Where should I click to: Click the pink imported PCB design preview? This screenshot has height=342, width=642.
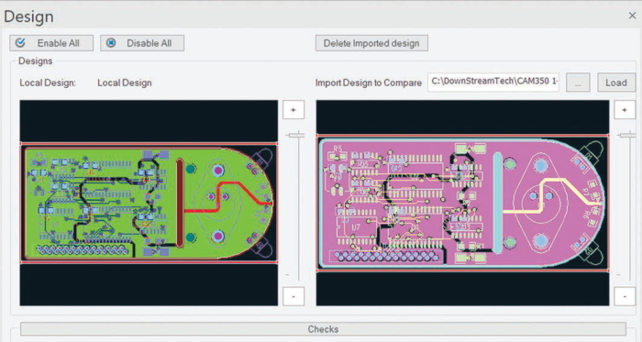pyautogui.click(x=462, y=203)
